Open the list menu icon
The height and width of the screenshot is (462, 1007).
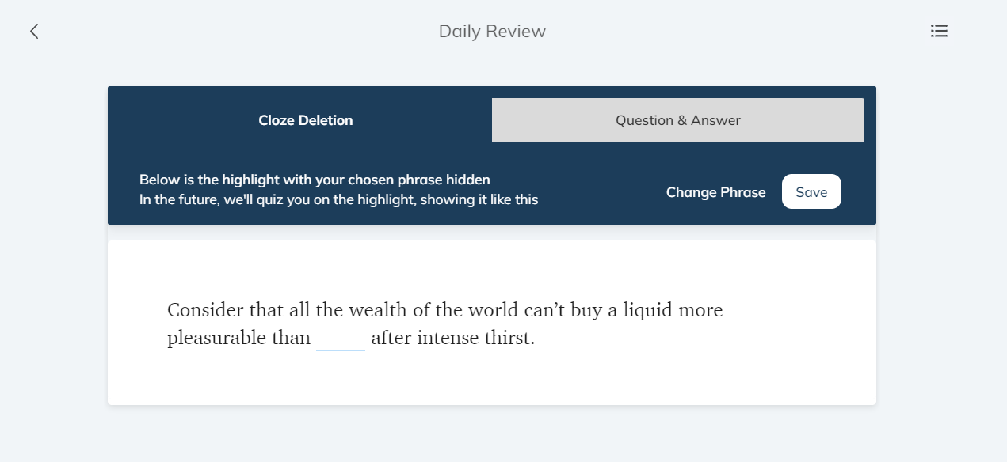[x=939, y=32]
